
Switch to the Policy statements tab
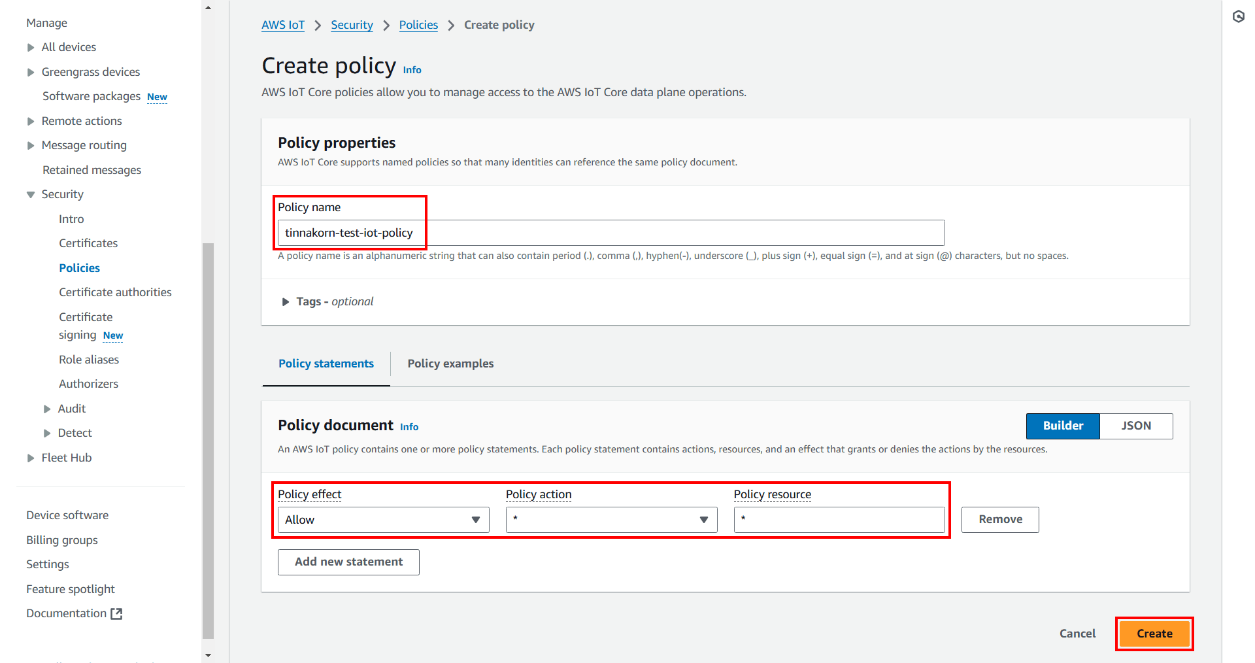pos(326,364)
